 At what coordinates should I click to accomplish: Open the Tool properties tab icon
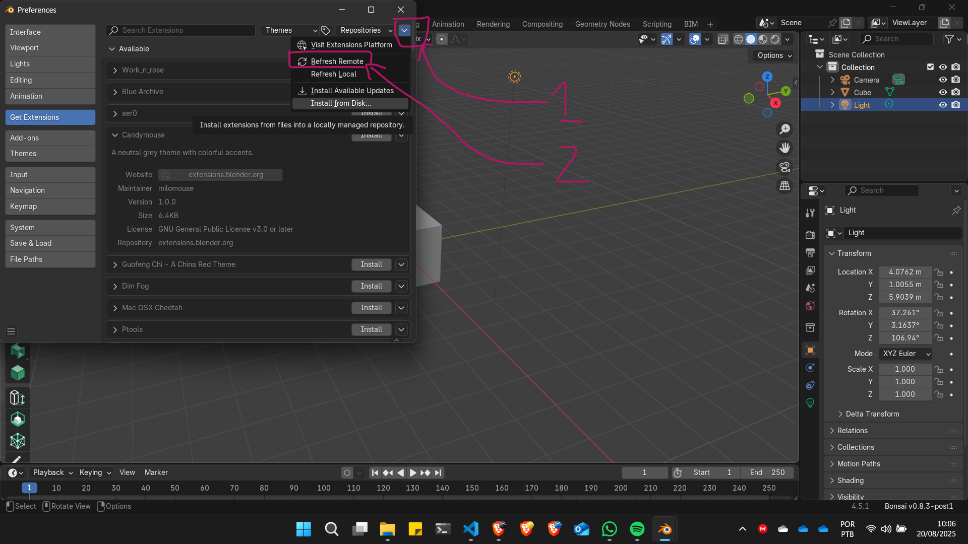pyautogui.click(x=810, y=213)
